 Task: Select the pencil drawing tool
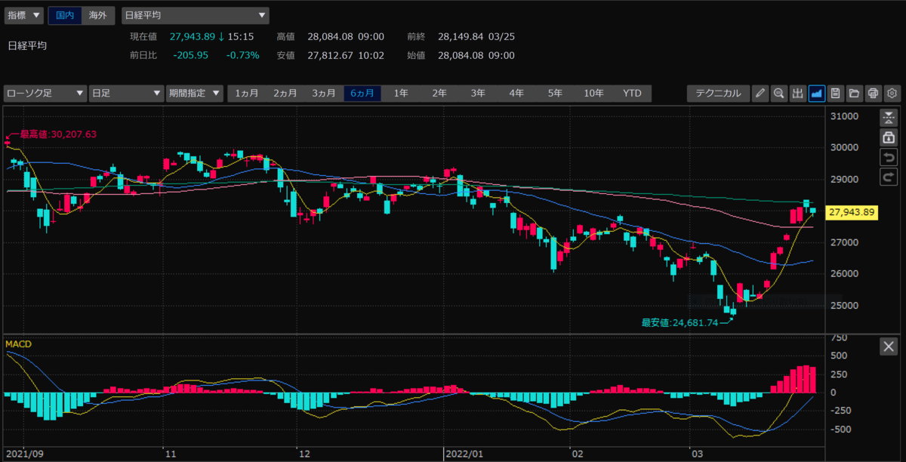[x=760, y=94]
